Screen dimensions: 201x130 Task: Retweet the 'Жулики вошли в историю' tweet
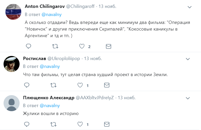coord(53,124)
